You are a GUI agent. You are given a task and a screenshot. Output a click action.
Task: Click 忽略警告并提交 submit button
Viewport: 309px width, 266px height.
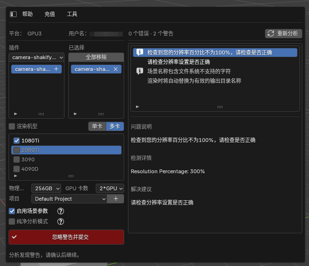(66, 237)
